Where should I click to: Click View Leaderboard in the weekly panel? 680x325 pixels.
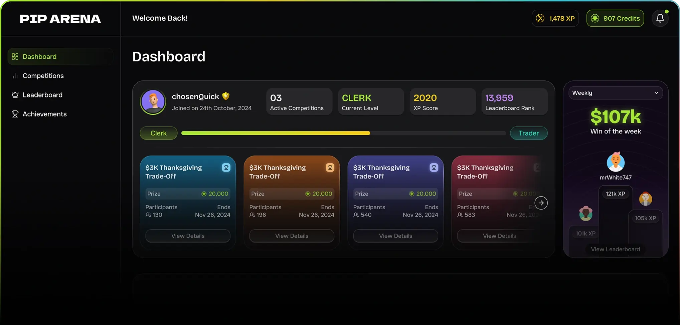[x=615, y=249]
